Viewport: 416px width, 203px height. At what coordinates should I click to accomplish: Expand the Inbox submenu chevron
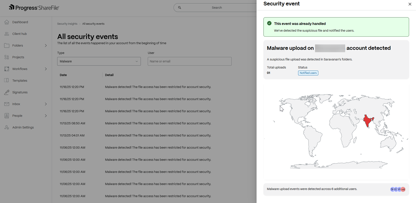[x=46, y=104]
